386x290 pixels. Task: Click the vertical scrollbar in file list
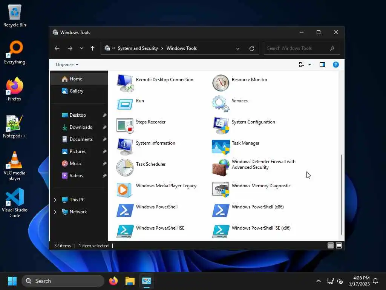pos(341,194)
